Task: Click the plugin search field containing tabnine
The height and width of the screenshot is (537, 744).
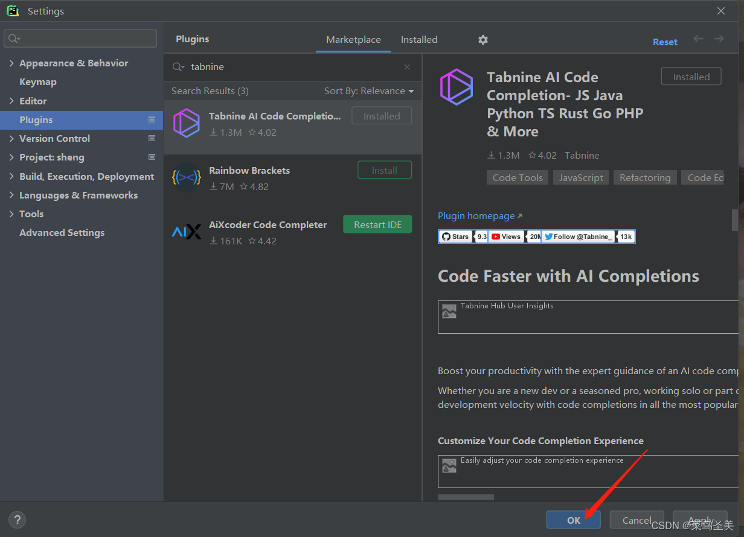Action: click(292, 67)
